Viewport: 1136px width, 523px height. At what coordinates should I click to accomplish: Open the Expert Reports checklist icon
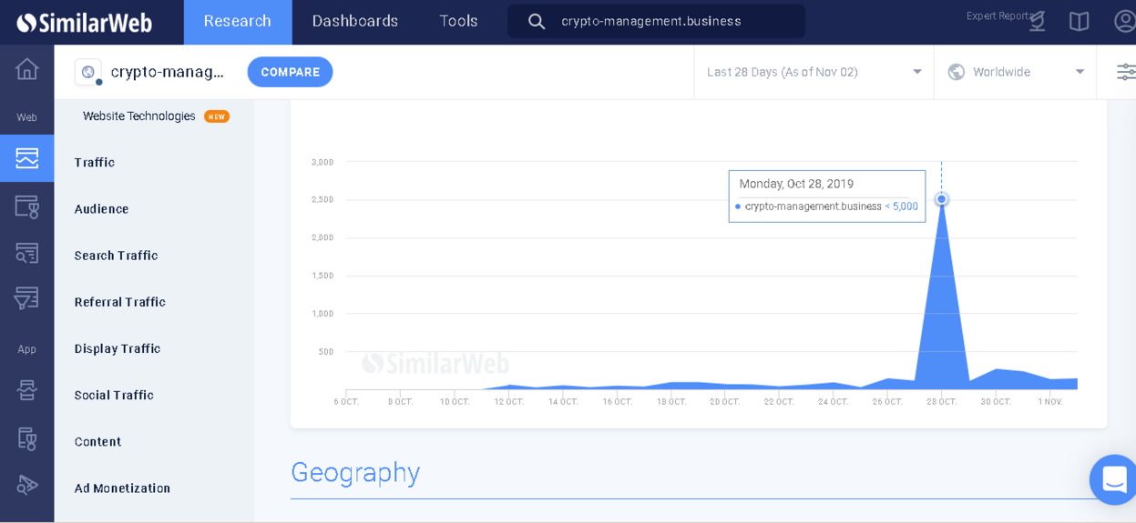(x=1038, y=21)
